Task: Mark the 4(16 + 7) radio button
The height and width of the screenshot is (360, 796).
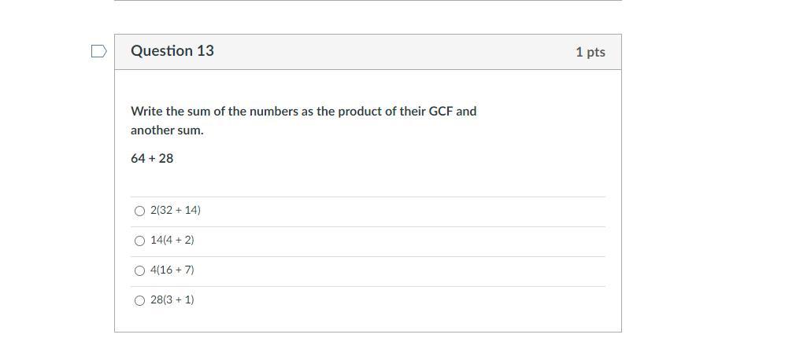Action: [x=140, y=270]
